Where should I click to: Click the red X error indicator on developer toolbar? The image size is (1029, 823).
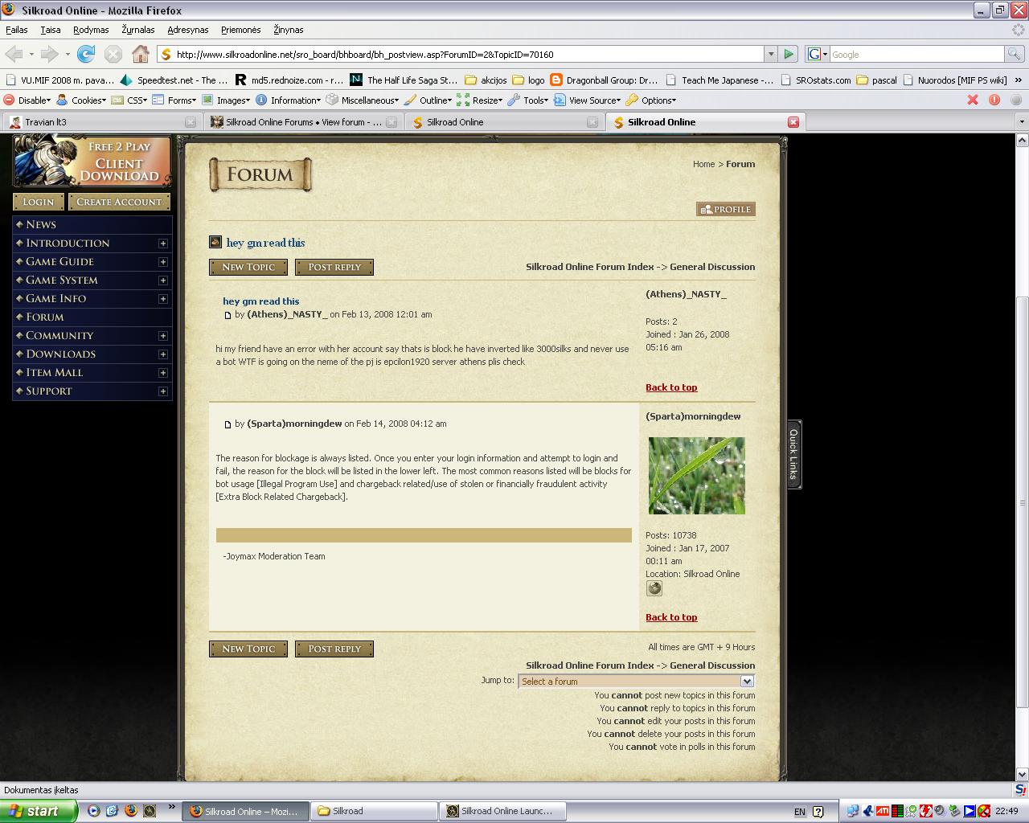[973, 100]
